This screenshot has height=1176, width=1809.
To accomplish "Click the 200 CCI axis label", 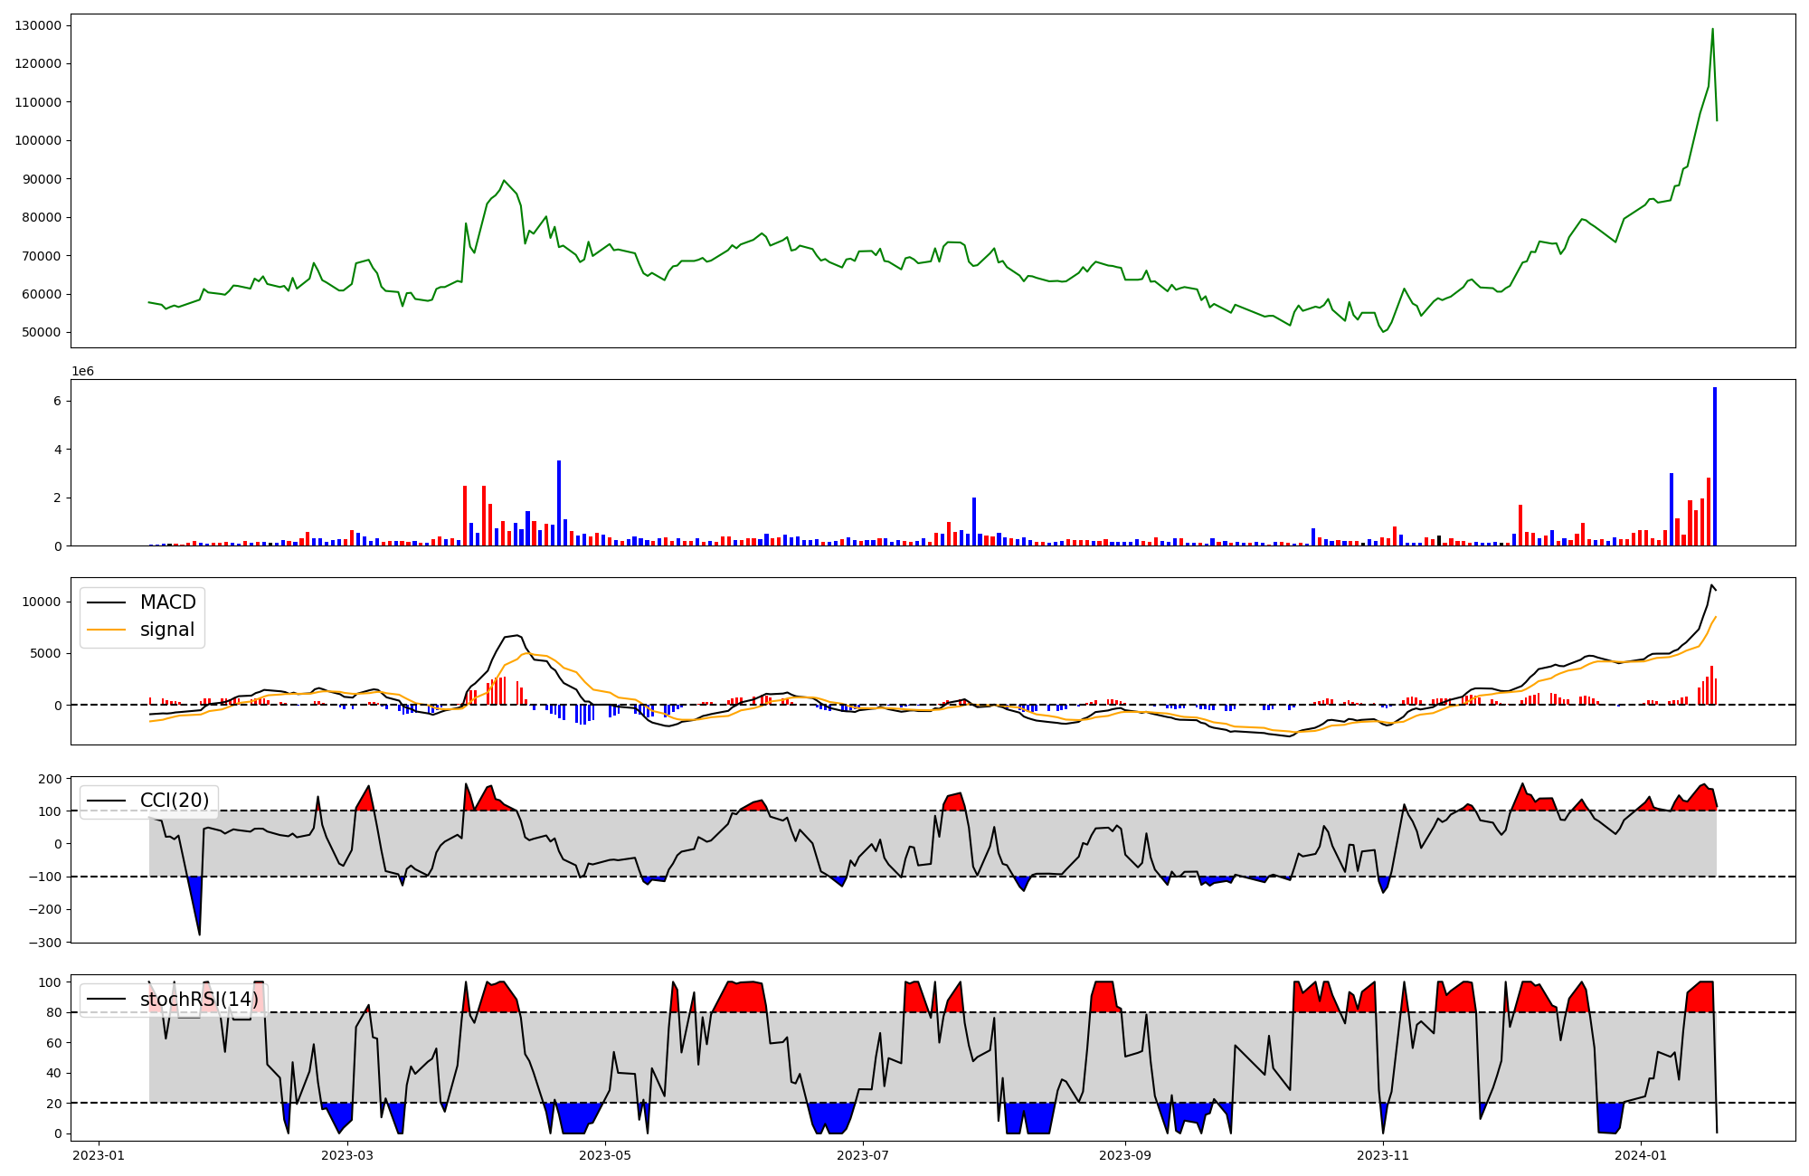I will click(x=51, y=779).
